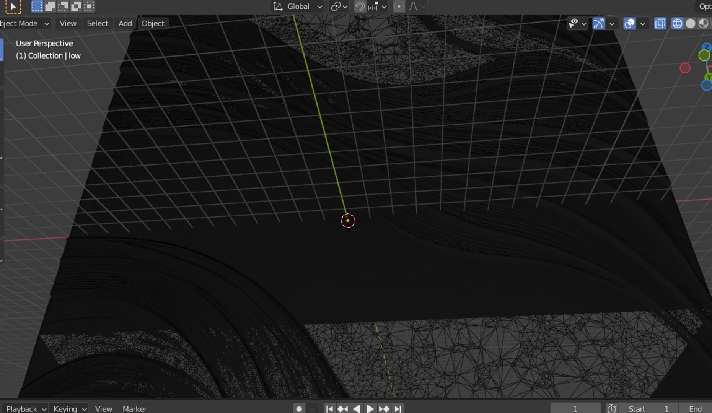The image size is (712, 413).
Task: Select the tweak/select box tool icon
Action: [13, 7]
